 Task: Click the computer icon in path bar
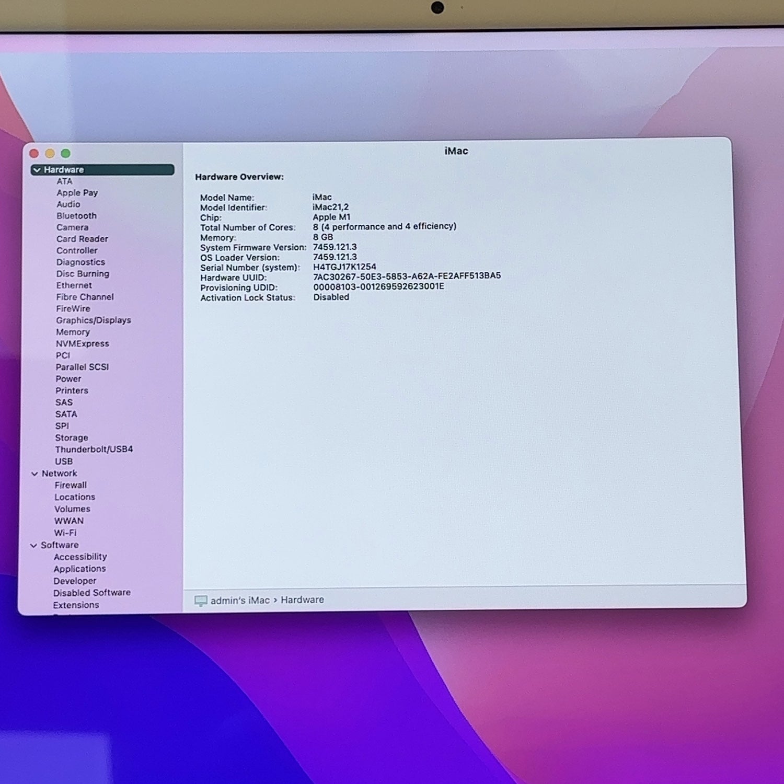[201, 601]
